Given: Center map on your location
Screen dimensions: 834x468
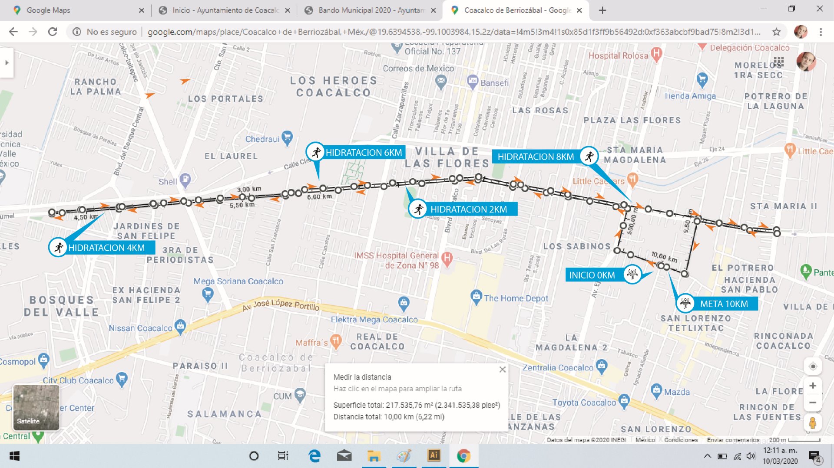Looking at the screenshot, I should [x=813, y=367].
